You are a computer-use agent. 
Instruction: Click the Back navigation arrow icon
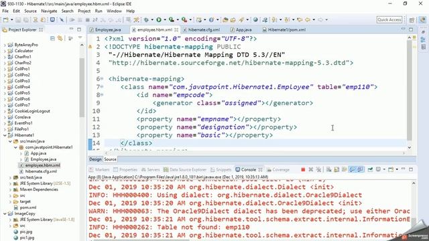point(308,19)
